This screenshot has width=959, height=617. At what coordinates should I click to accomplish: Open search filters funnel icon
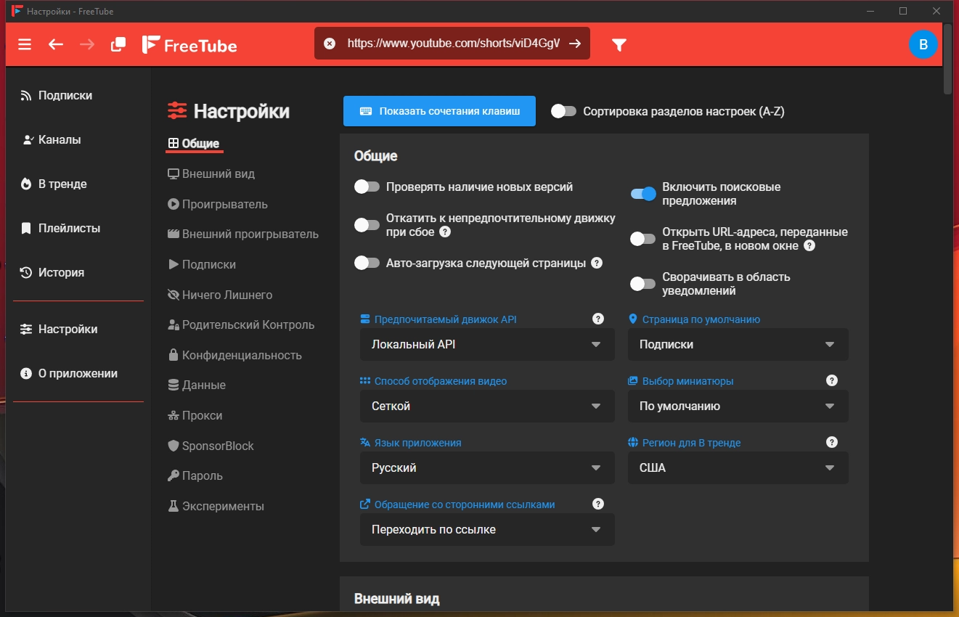click(x=619, y=45)
